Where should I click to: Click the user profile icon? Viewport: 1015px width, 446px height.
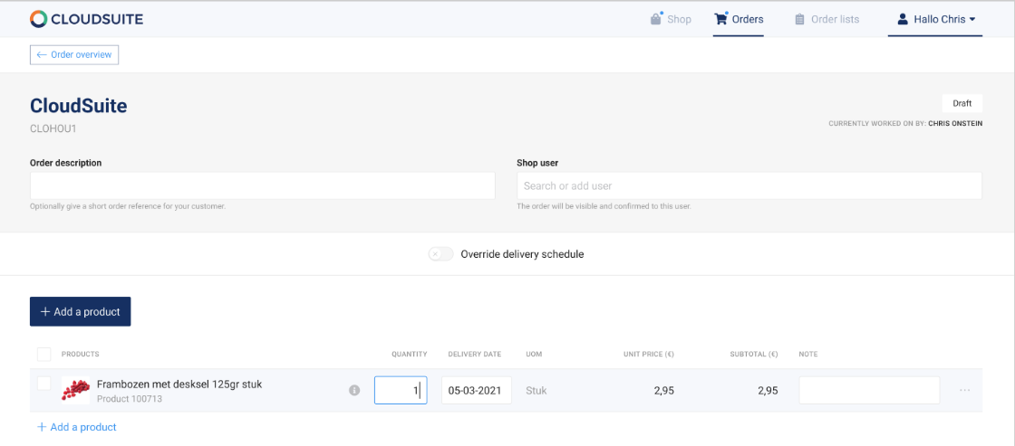(x=903, y=19)
